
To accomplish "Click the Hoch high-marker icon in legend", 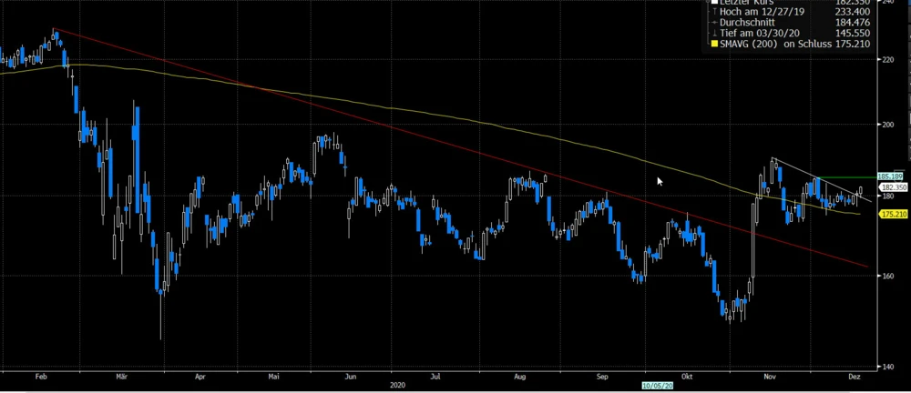I will [712, 13].
